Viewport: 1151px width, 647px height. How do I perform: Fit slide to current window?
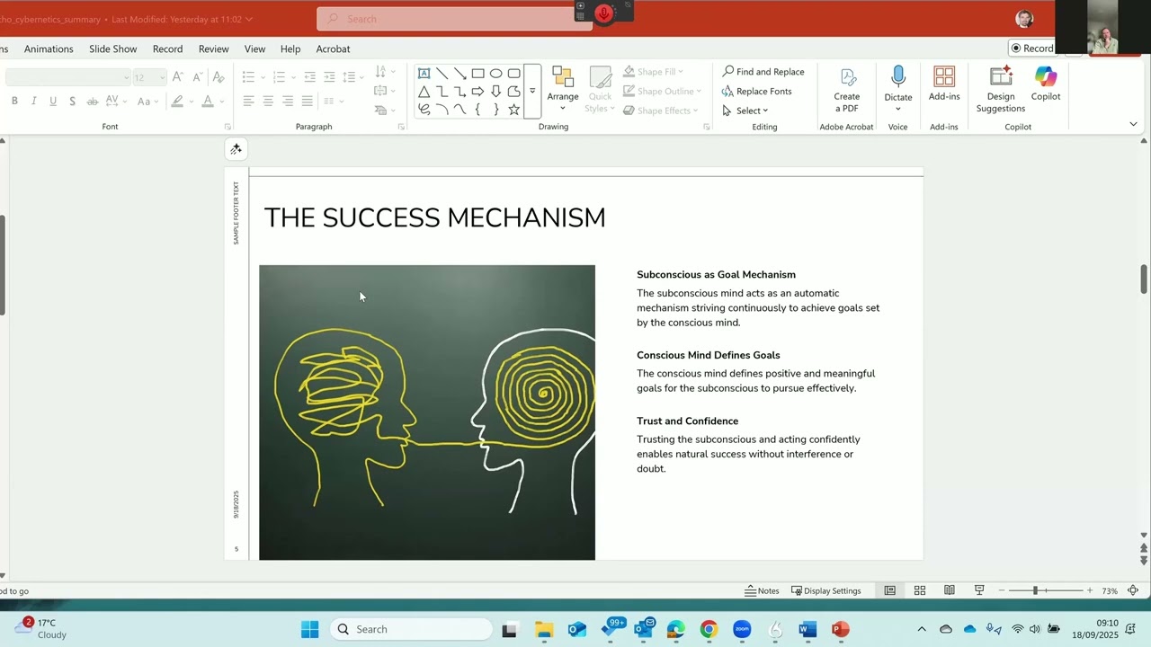(1133, 590)
